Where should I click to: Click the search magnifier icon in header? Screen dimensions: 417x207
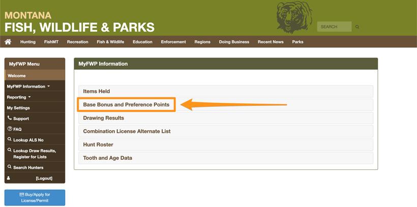[x=357, y=27]
